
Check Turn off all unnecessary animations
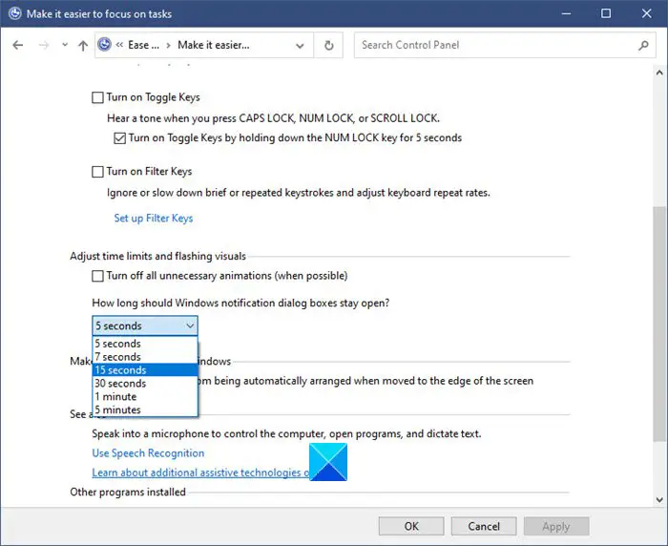(x=97, y=276)
